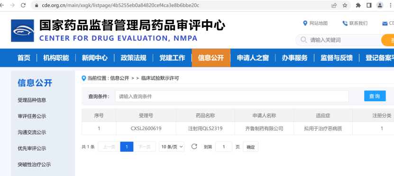
Task: Toggle the browser side panel icon
Action: pos(369,5)
